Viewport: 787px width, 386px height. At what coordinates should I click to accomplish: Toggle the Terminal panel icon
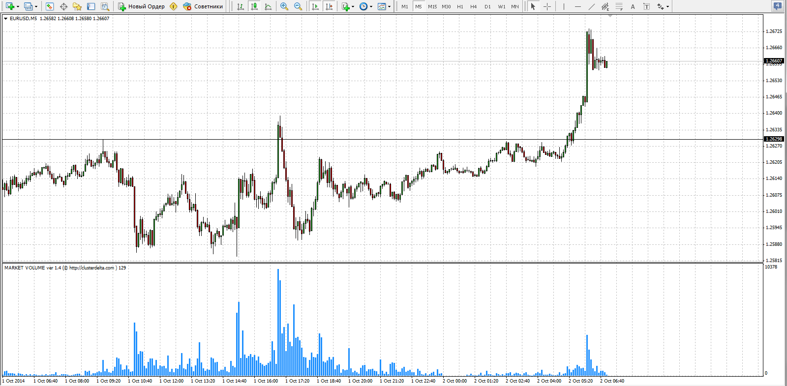pos(91,6)
